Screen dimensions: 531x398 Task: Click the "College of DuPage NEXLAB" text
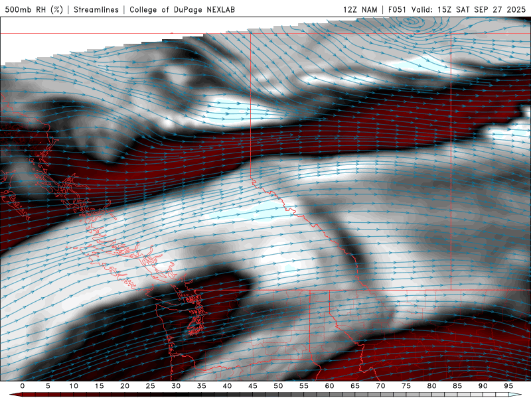click(182, 9)
